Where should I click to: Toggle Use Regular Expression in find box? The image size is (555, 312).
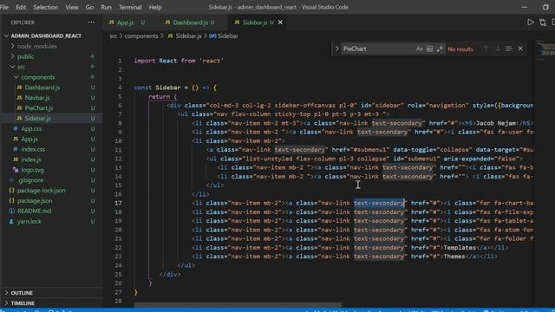pyautogui.click(x=440, y=49)
